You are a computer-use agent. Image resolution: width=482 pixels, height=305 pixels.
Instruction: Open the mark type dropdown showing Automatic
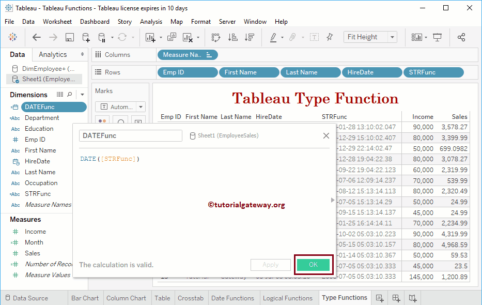120,107
